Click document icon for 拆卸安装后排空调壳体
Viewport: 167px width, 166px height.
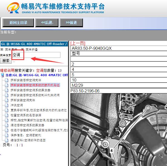tap(7, 80)
